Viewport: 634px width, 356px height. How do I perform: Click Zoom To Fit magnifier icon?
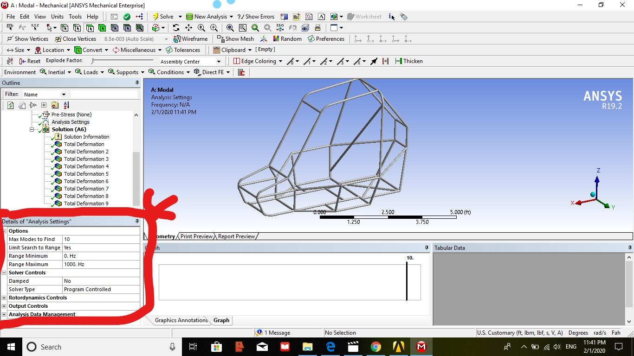pyautogui.click(x=230, y=28)
